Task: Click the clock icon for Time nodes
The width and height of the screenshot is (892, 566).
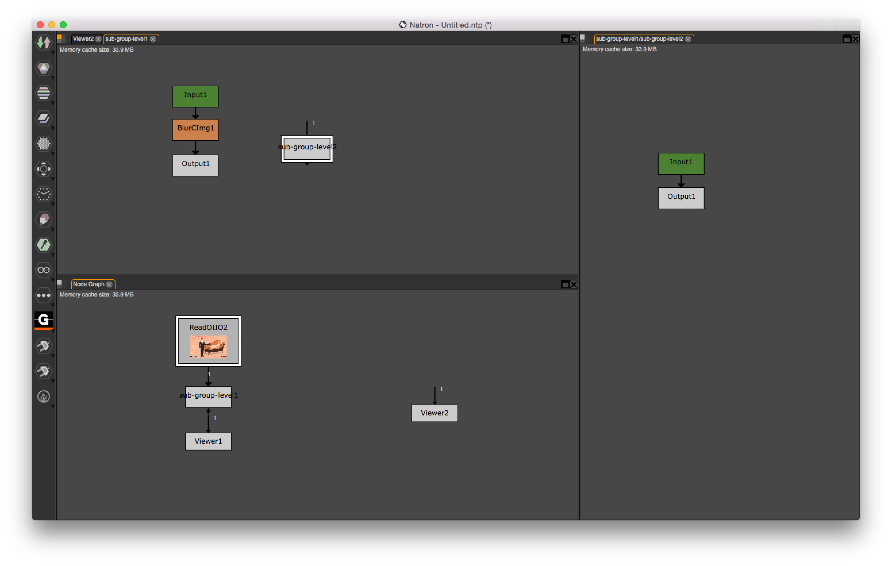Action: (43, 195)
